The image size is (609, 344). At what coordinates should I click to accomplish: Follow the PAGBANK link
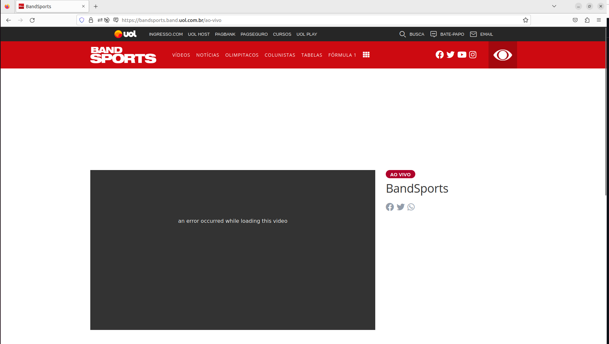click(x=225, y=34)
